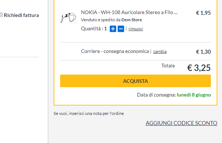Complete the order with the ACQUISTA button
222x143 pixels.
click(x=135, y=81)
